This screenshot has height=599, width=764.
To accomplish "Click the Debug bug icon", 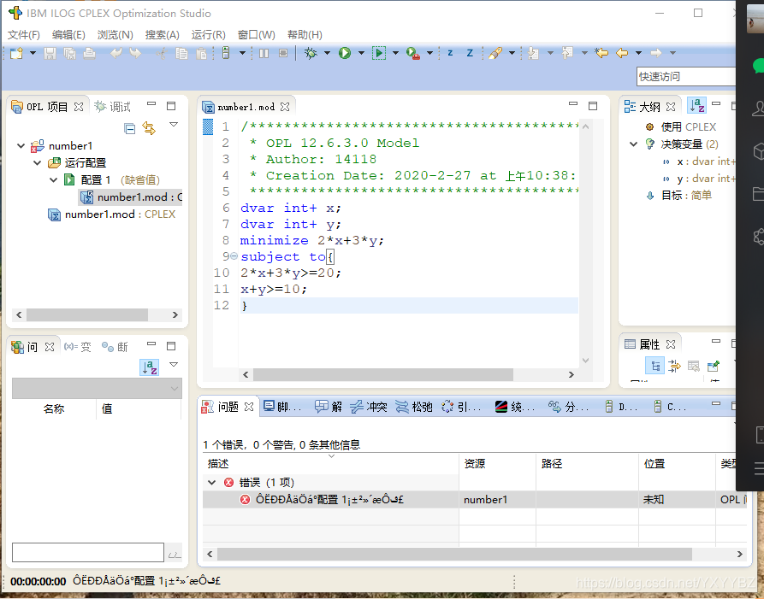I will click(311, 53).
